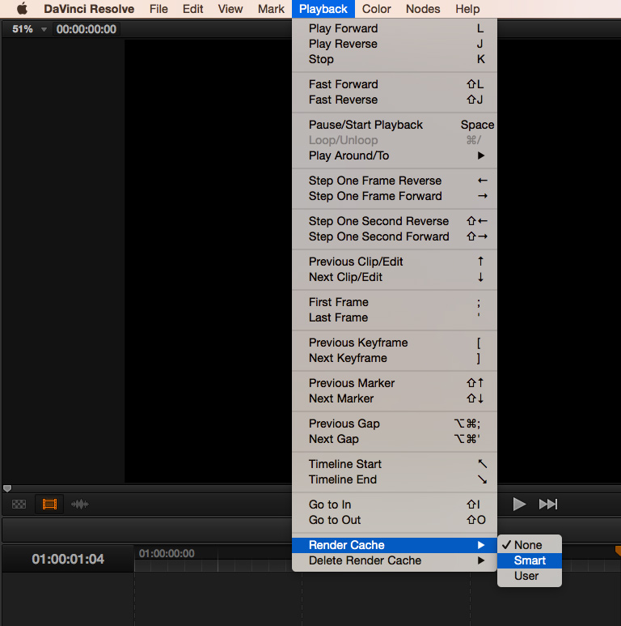
Task: Choose Pause/Start Playback
Action: pos(395,125)
